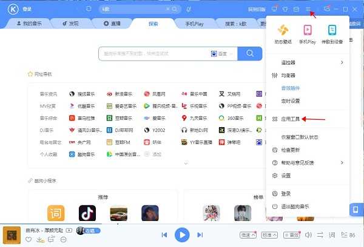
Task: Open the 倍速 speed dropdown
Action: 248,235
